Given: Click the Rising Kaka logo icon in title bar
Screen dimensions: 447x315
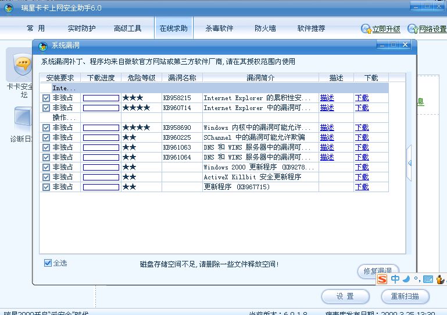Looking at the screenshot, I should click(x=9, y=8).
